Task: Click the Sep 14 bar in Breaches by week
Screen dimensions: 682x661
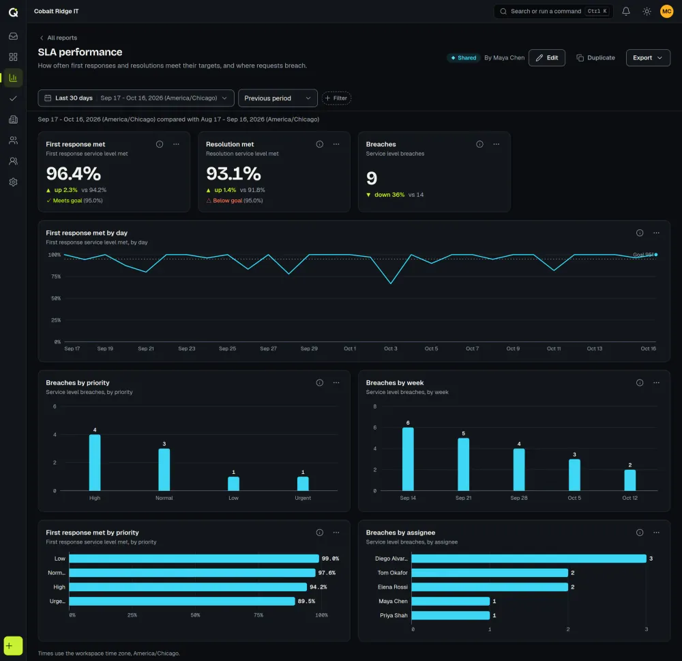Action: (x=408, y=460)
